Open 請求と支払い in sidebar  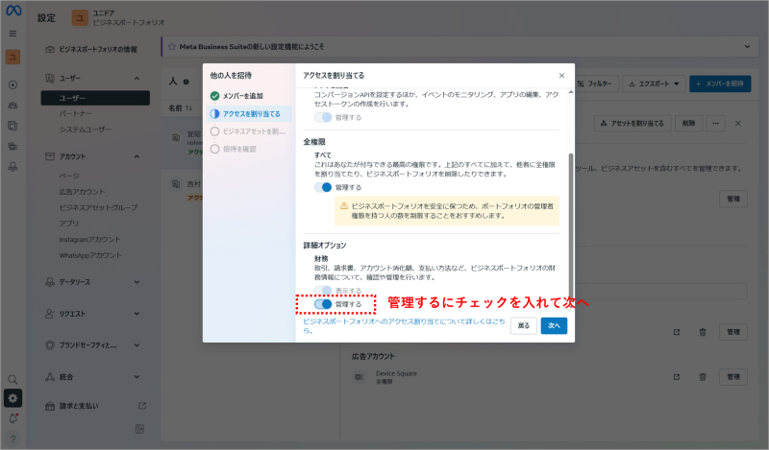79,406
